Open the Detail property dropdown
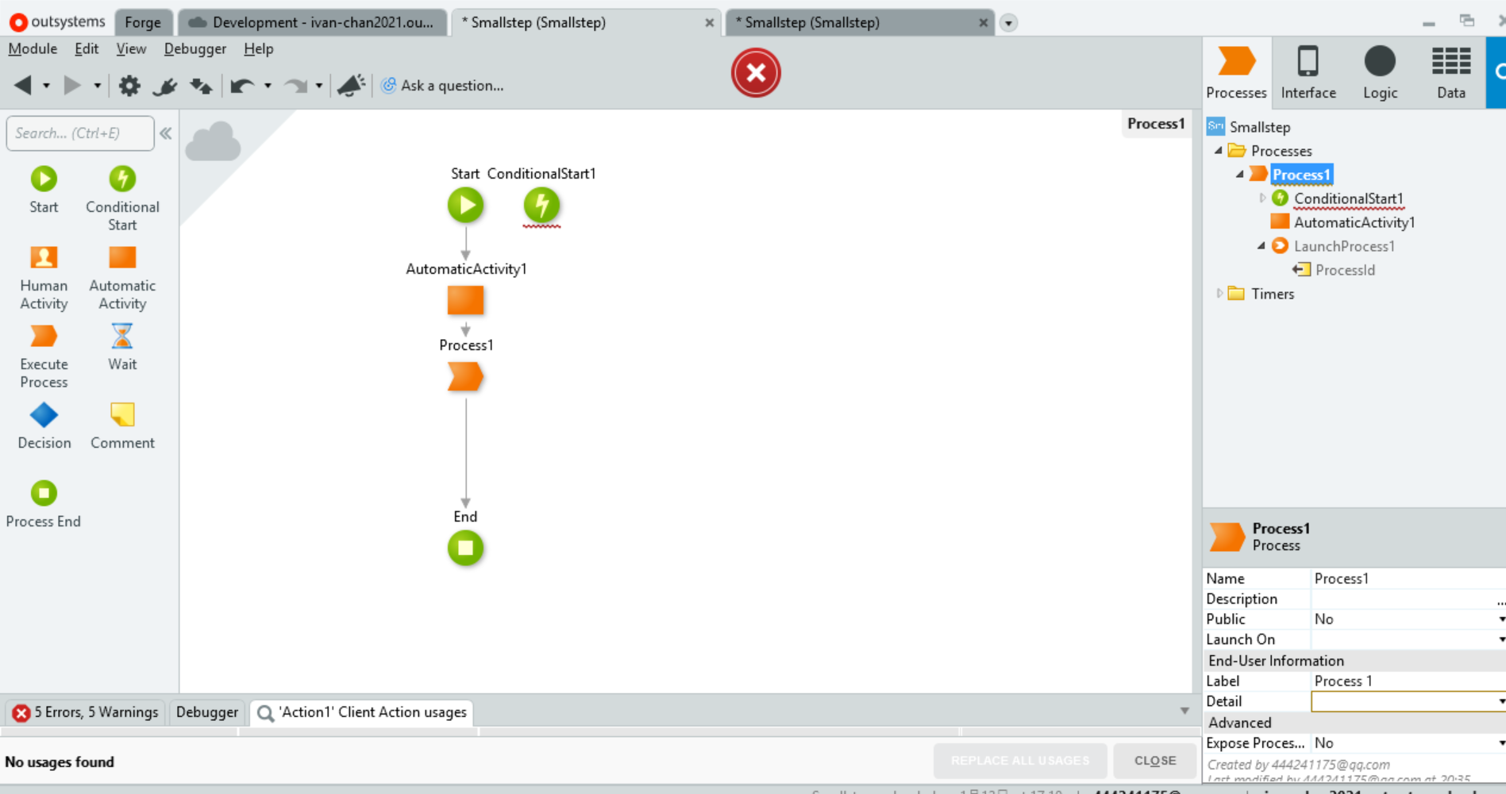The height and width of the screenshot is (794, 1506). coord(1500,702)
